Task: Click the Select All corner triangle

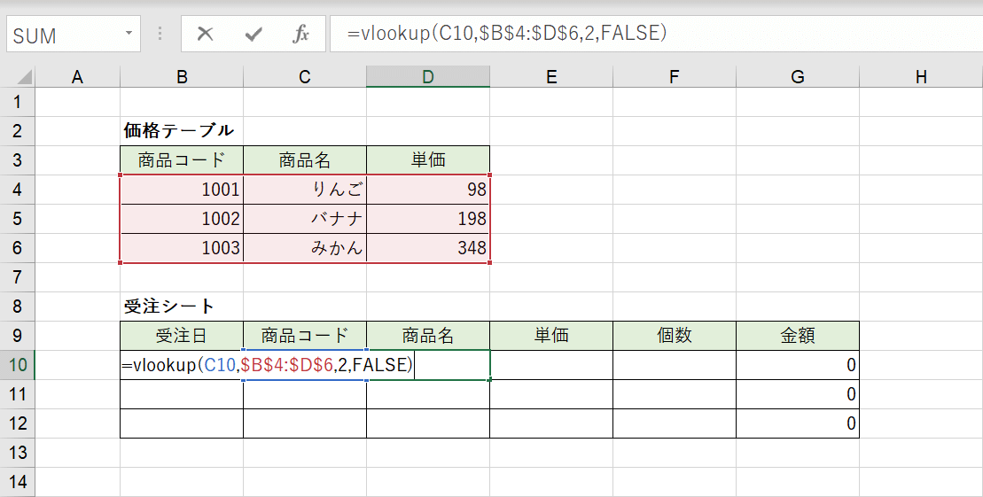Action: [x=24, y=77]
